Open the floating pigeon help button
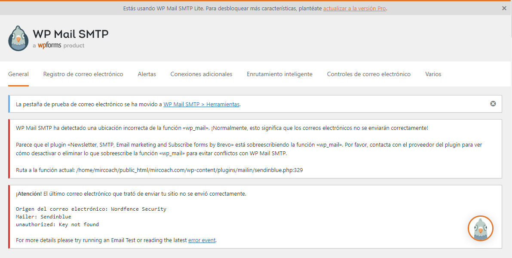The height and width of the screenshot is (258, 512). pyautogui.click(x=480, y=228)
